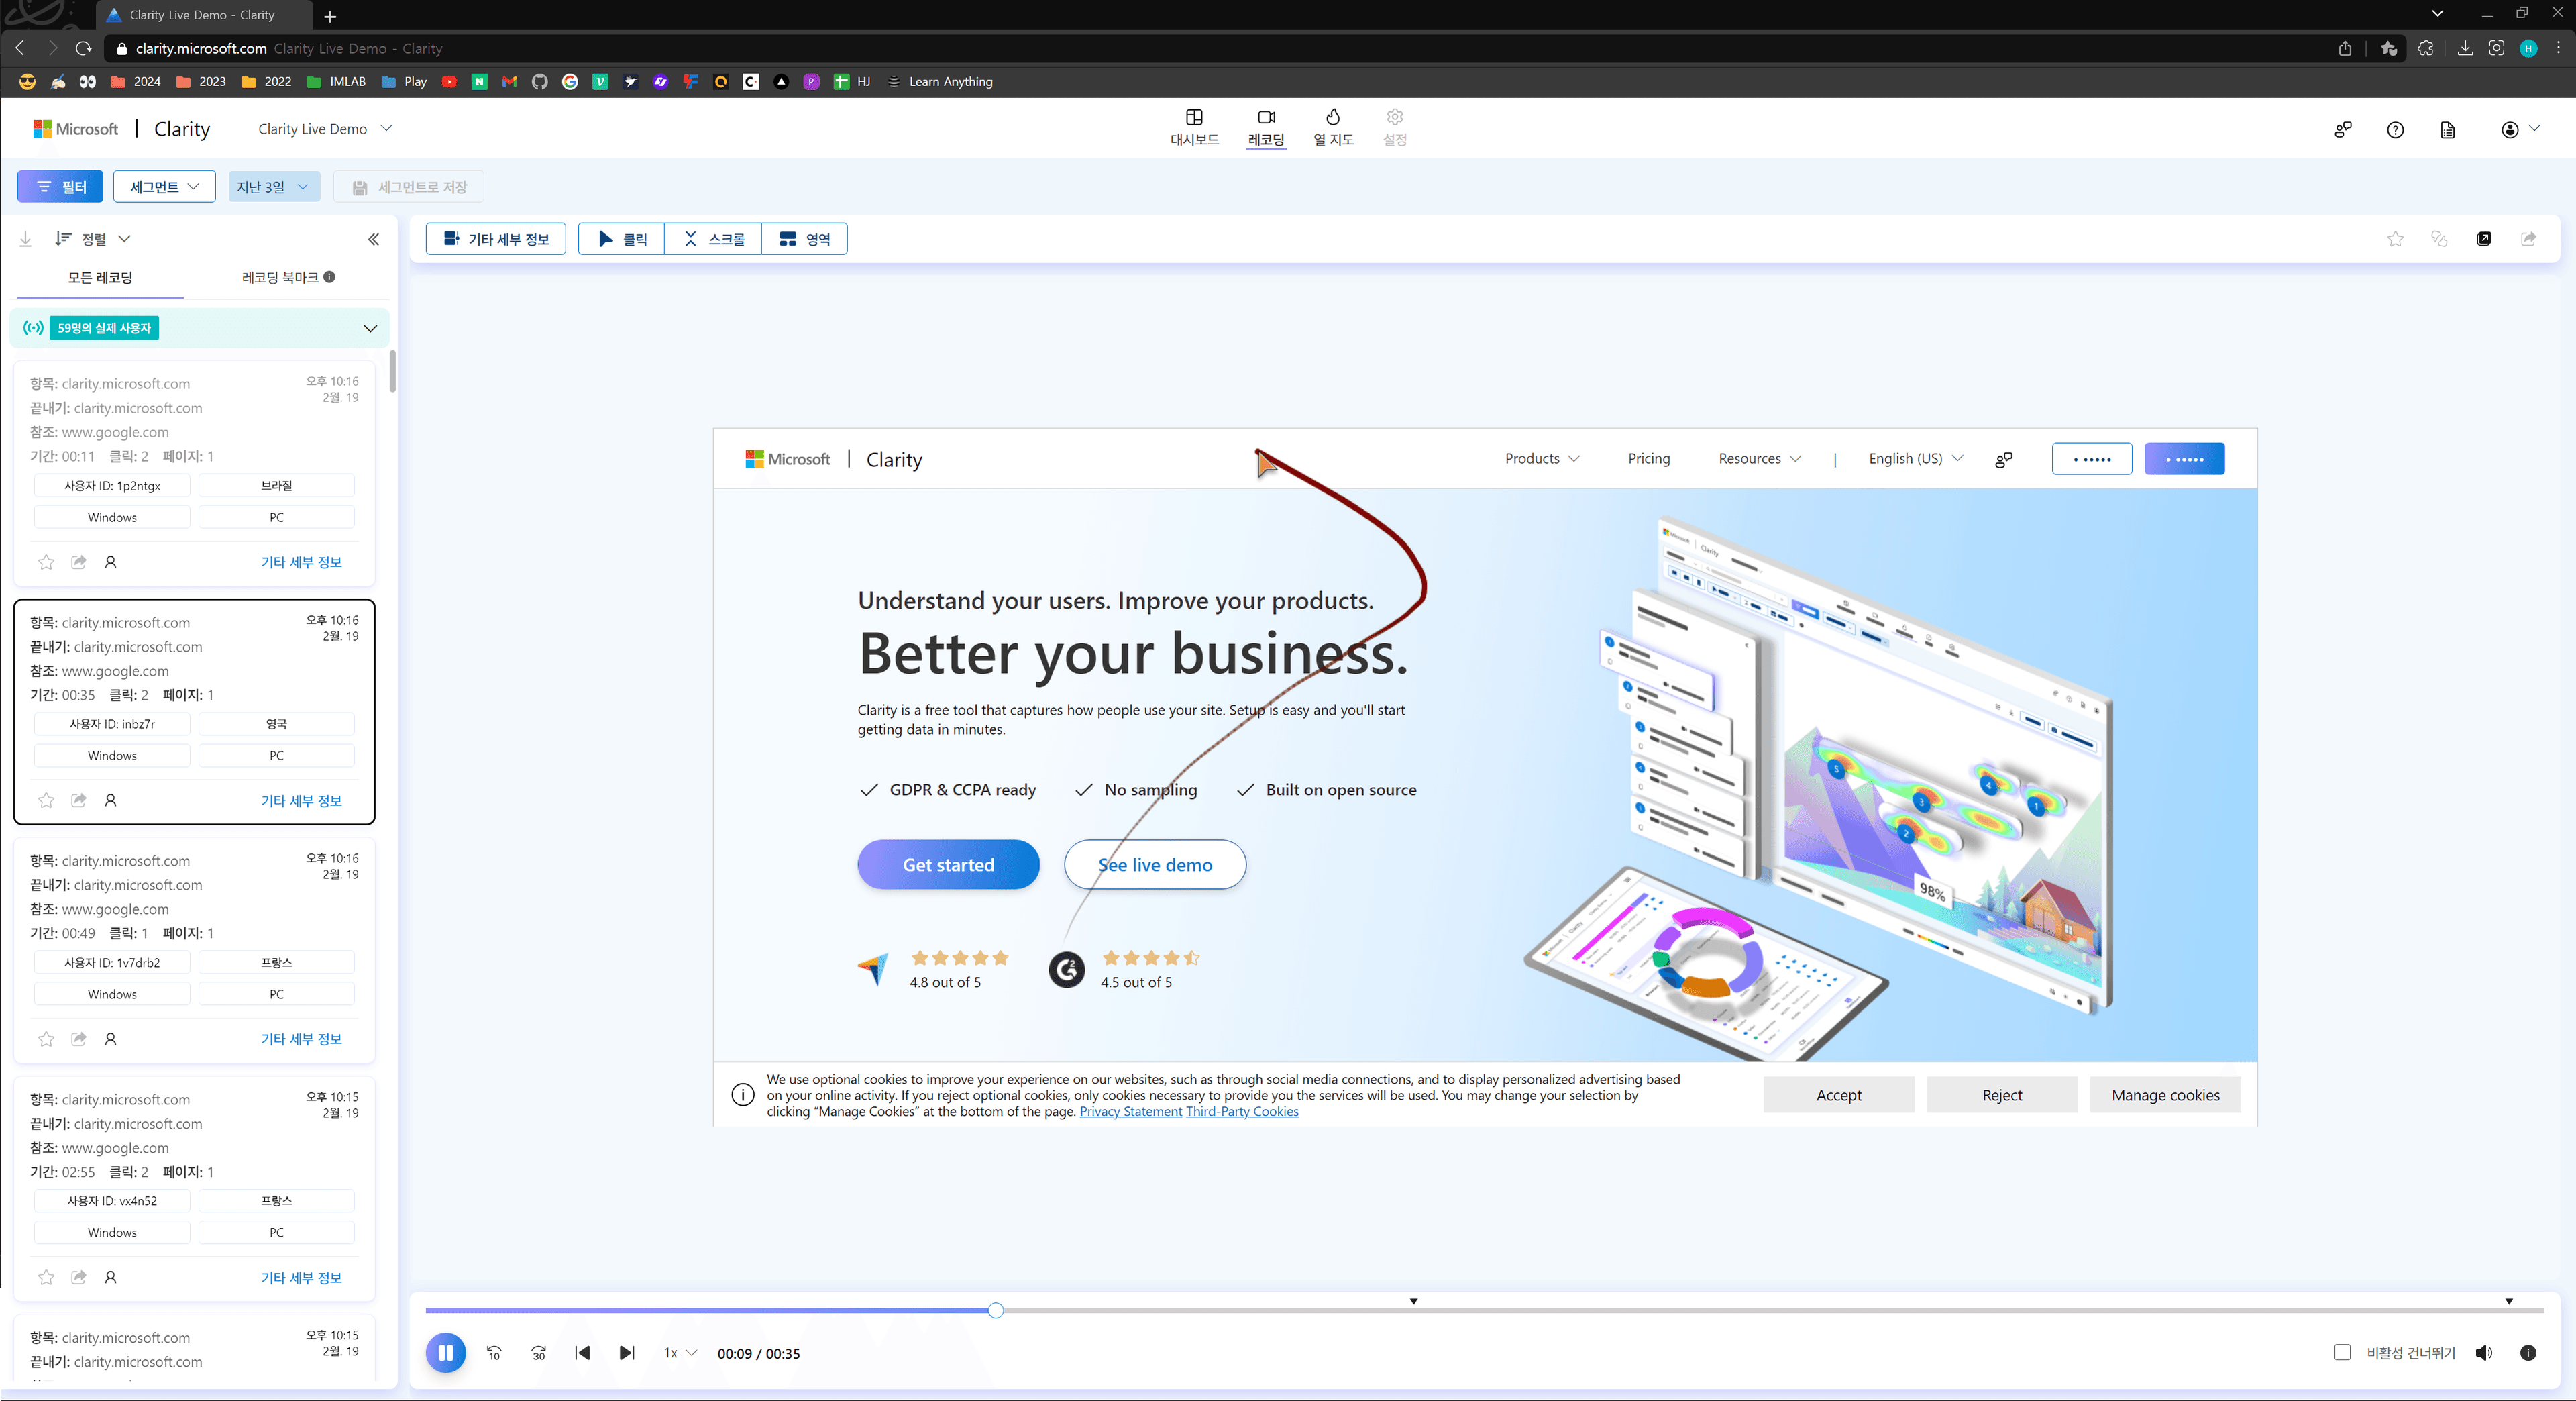This screenshot has height=1401, width=2576.
Task: Expand 59명의 실제 사용자 section
Action: coord(370,328)
